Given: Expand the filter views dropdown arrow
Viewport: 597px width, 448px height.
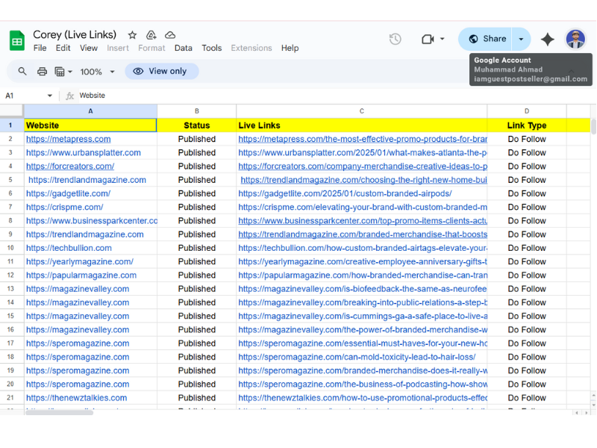Looking at the screenshot, I should click(70, 72).
